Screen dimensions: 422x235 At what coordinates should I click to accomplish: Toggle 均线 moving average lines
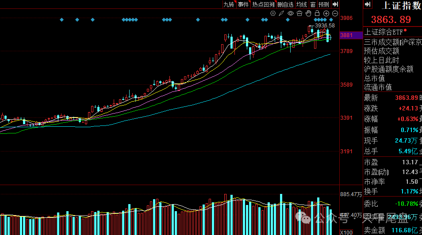point(301,4)
